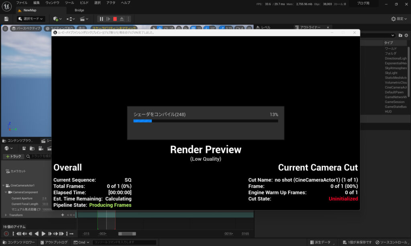411x246 pixels.
Task: Click the save level floppy icon
Action: click(x=6, y=19)
